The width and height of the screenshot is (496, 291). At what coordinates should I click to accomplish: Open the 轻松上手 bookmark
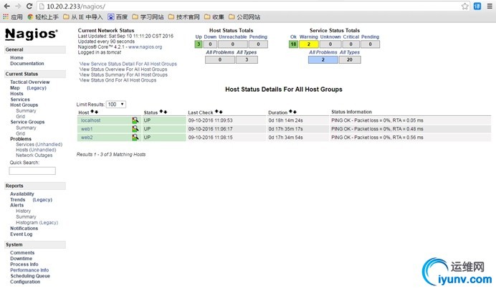[x=43, y=17]
